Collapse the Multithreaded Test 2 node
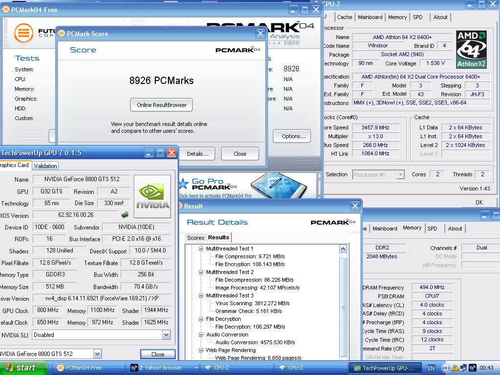 (201, 272)
